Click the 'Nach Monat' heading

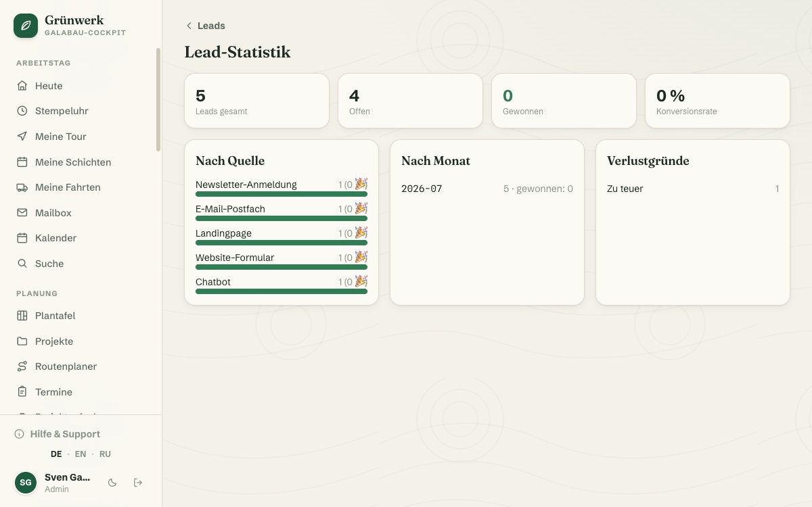(x=436, y=161)
